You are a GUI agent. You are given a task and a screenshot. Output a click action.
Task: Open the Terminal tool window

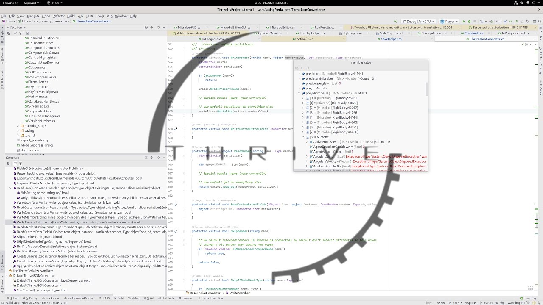coord(185,298)
